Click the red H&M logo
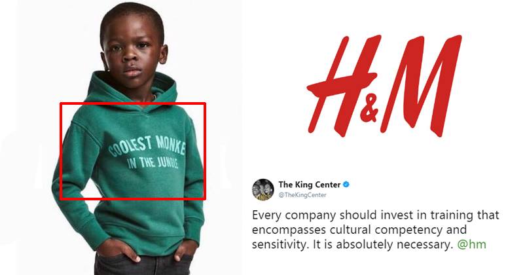 coord(384,86)
